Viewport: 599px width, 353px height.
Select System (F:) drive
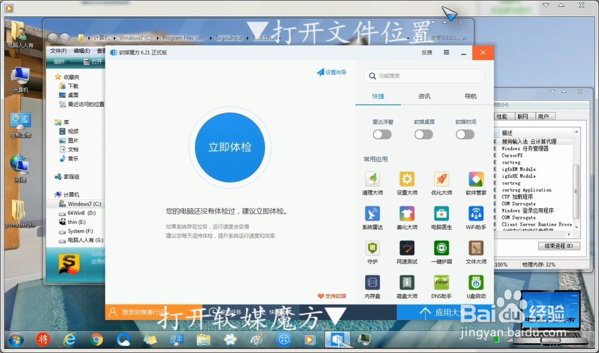77,231
